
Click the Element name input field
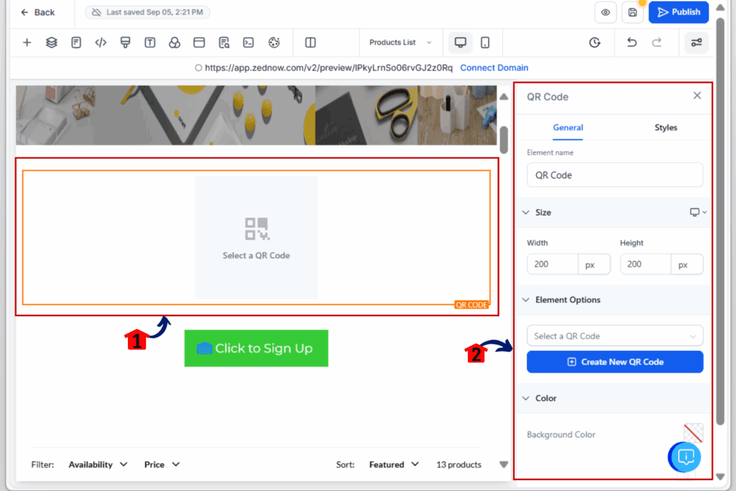(615, 175)
